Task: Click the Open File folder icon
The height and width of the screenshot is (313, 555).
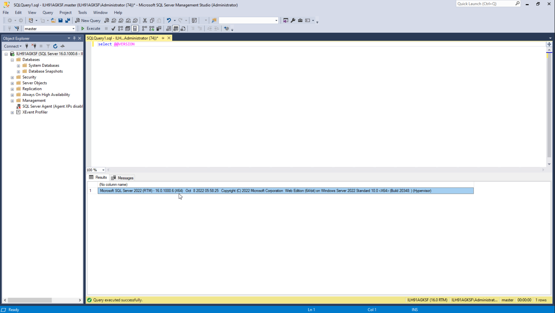Action: (x=53, y=21)
